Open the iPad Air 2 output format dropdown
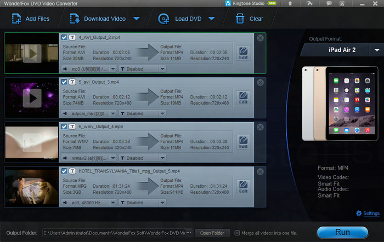Image resolution: width=384 pixels, height=242 pixels. tap(377, 50)
